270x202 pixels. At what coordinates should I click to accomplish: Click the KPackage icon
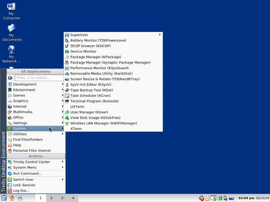[x=67, y=57]
